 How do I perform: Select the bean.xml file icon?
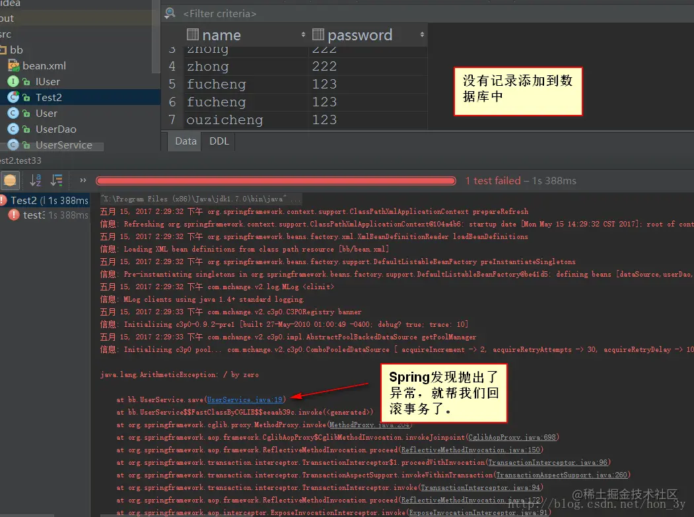coord(14,66)
